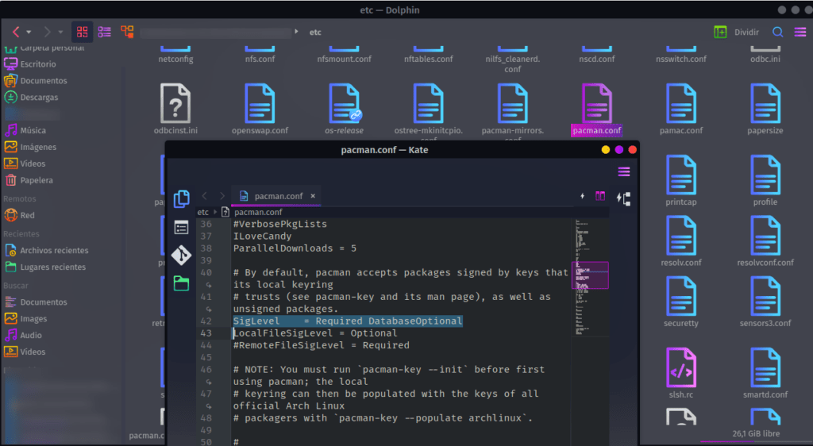The height and width of the screenshot is (446, 813).
Task: Switch Dolphin to compact view mode
Action: coord(104,32)
